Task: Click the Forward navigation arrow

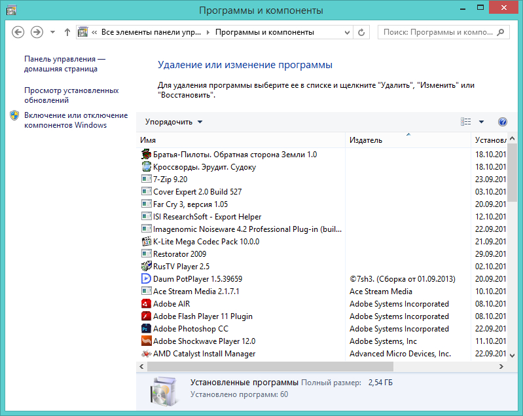Action: [37, 32]
